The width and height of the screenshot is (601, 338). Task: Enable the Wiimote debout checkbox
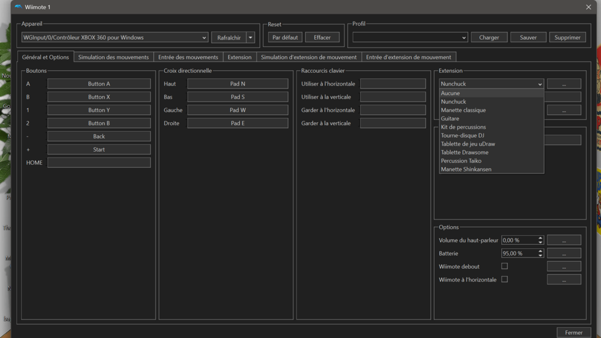(504, 266)
